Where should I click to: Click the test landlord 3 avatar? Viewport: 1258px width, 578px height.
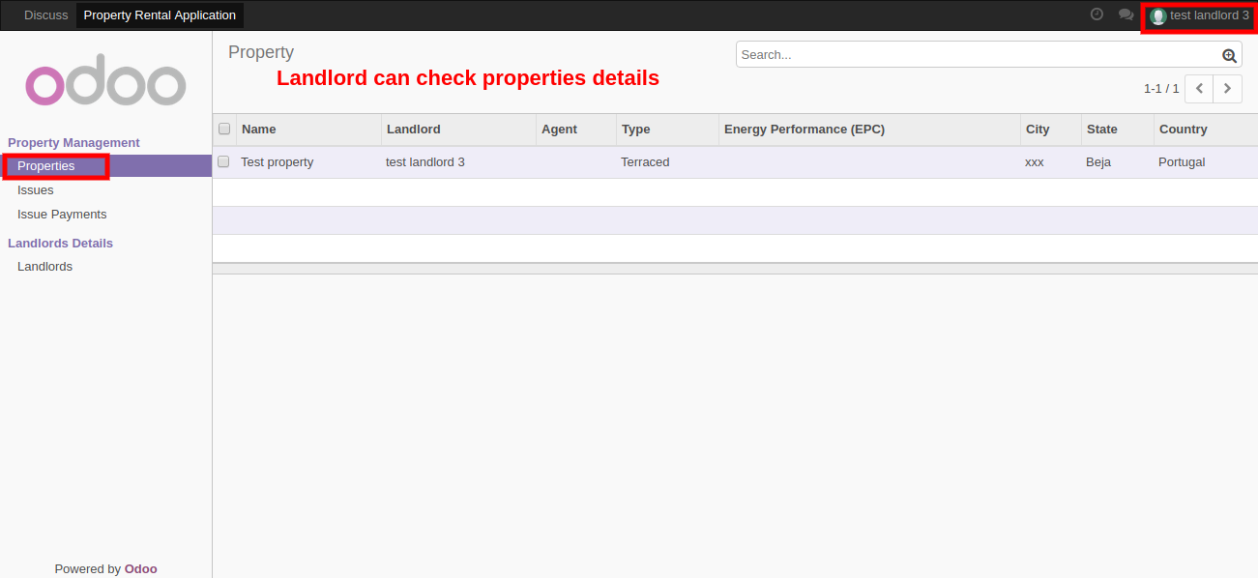pyautogui.click(x=1157, y=16)
